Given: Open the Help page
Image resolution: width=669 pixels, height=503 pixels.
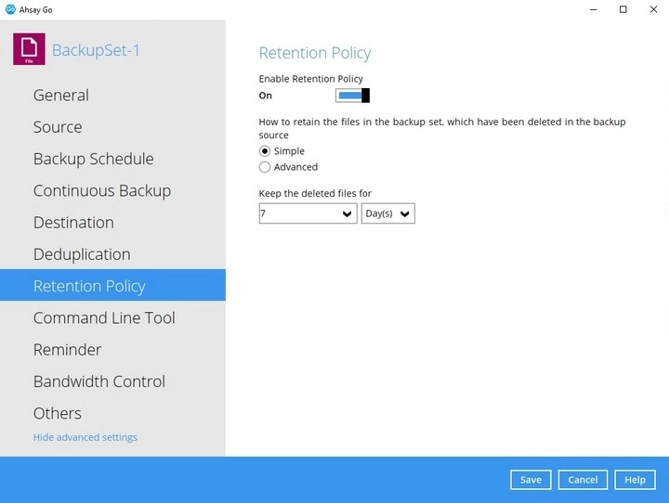Looking at the screenshot, I should click(x=635, y=480).
